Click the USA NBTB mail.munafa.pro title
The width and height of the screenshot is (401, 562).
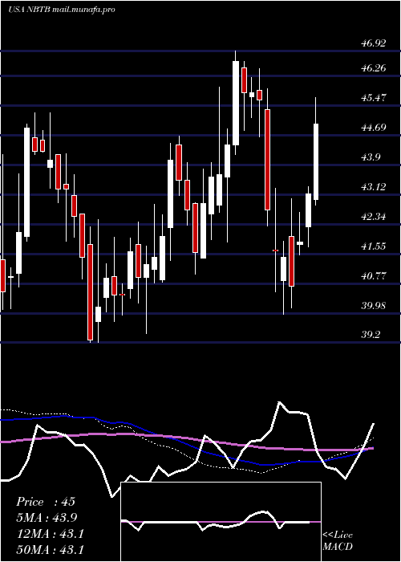coord(62,10)
